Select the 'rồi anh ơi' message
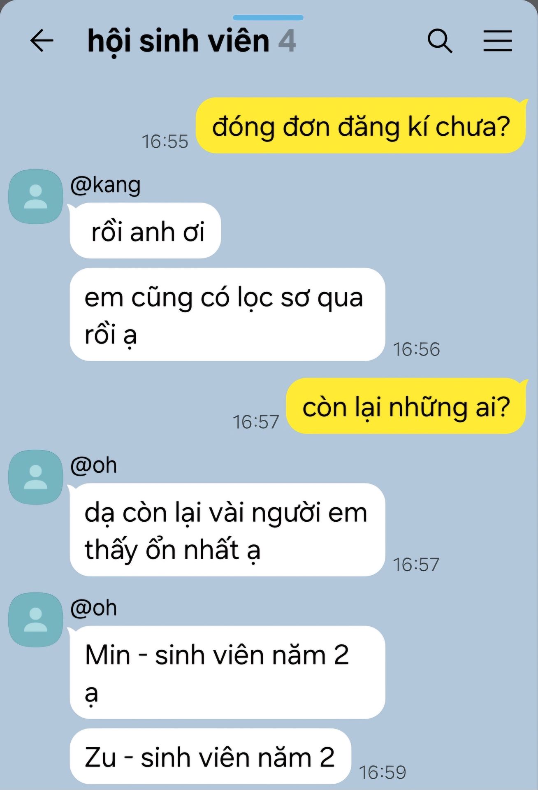The width and height of the screenshot is (538, 790). click(145, 231)
